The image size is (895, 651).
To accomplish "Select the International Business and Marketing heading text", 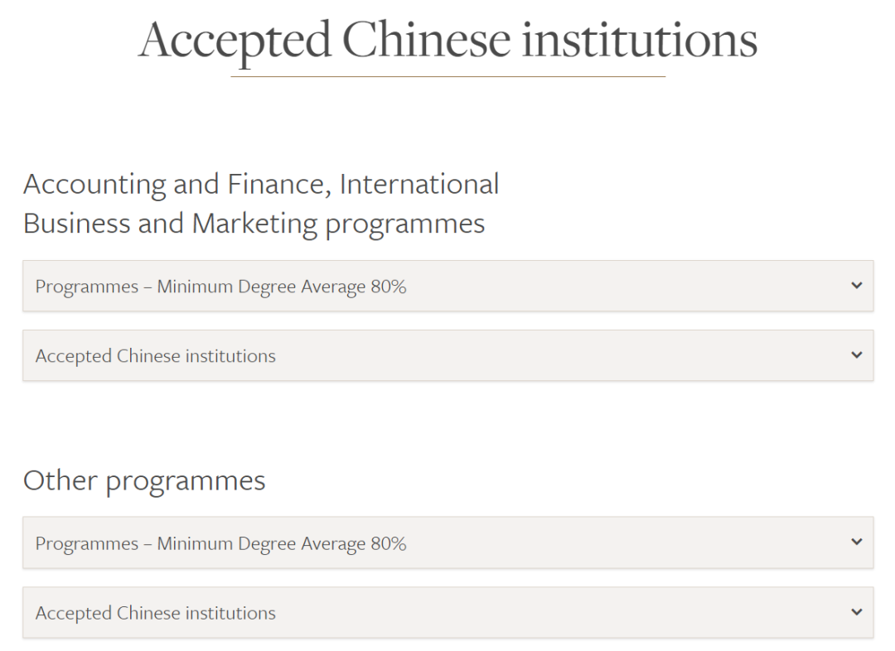I will coord(253,223).
